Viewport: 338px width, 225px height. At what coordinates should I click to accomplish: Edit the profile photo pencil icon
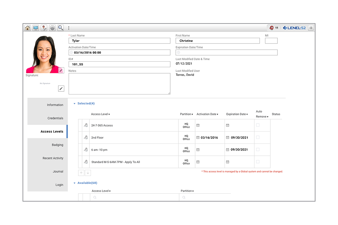tap(61, 70)
